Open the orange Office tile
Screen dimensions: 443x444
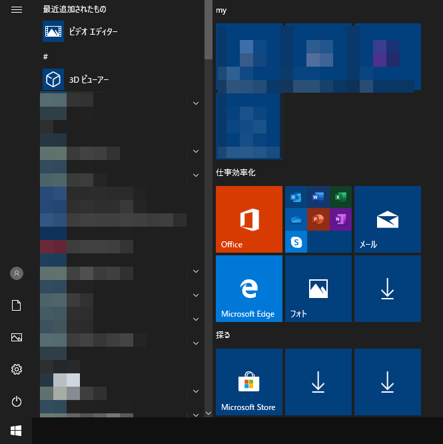tap(249, 219)
